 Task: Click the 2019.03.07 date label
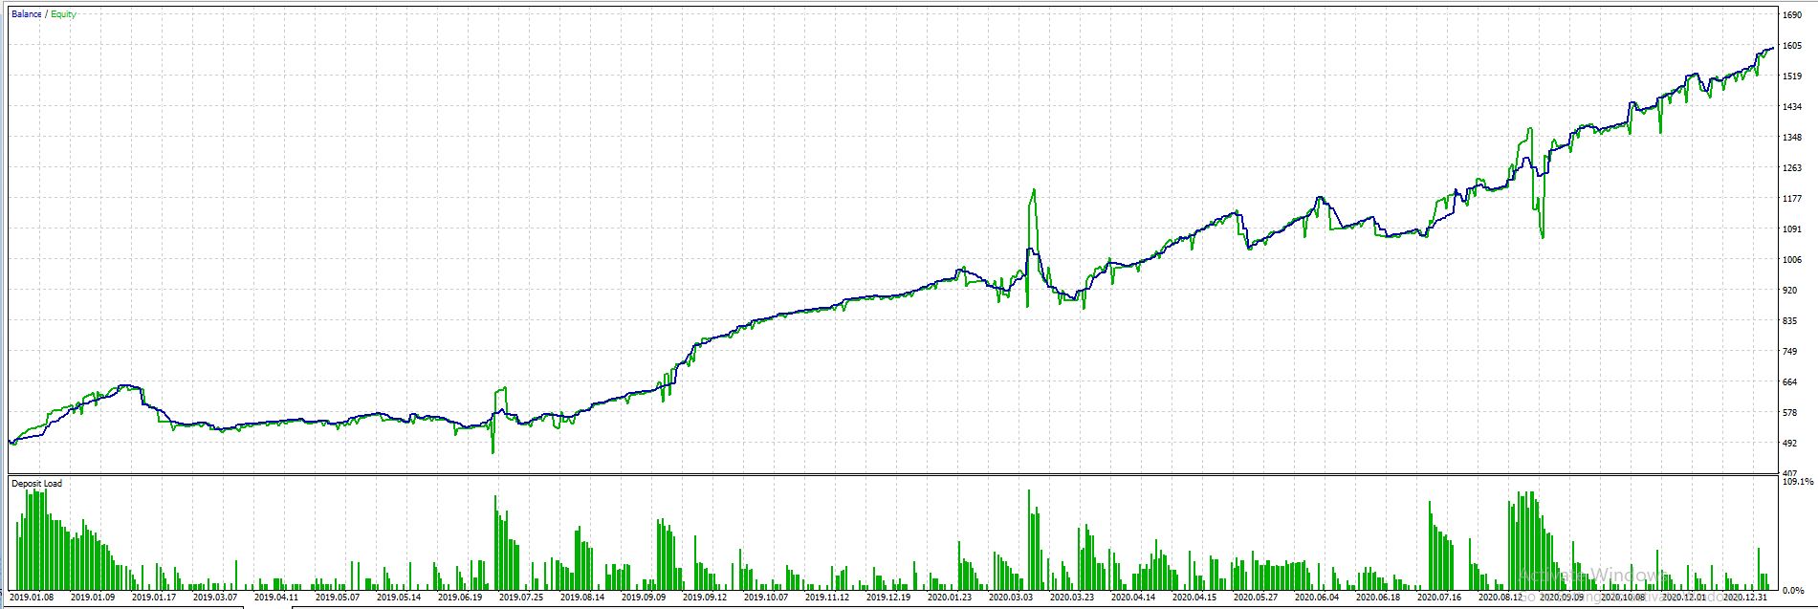[214, 598]
